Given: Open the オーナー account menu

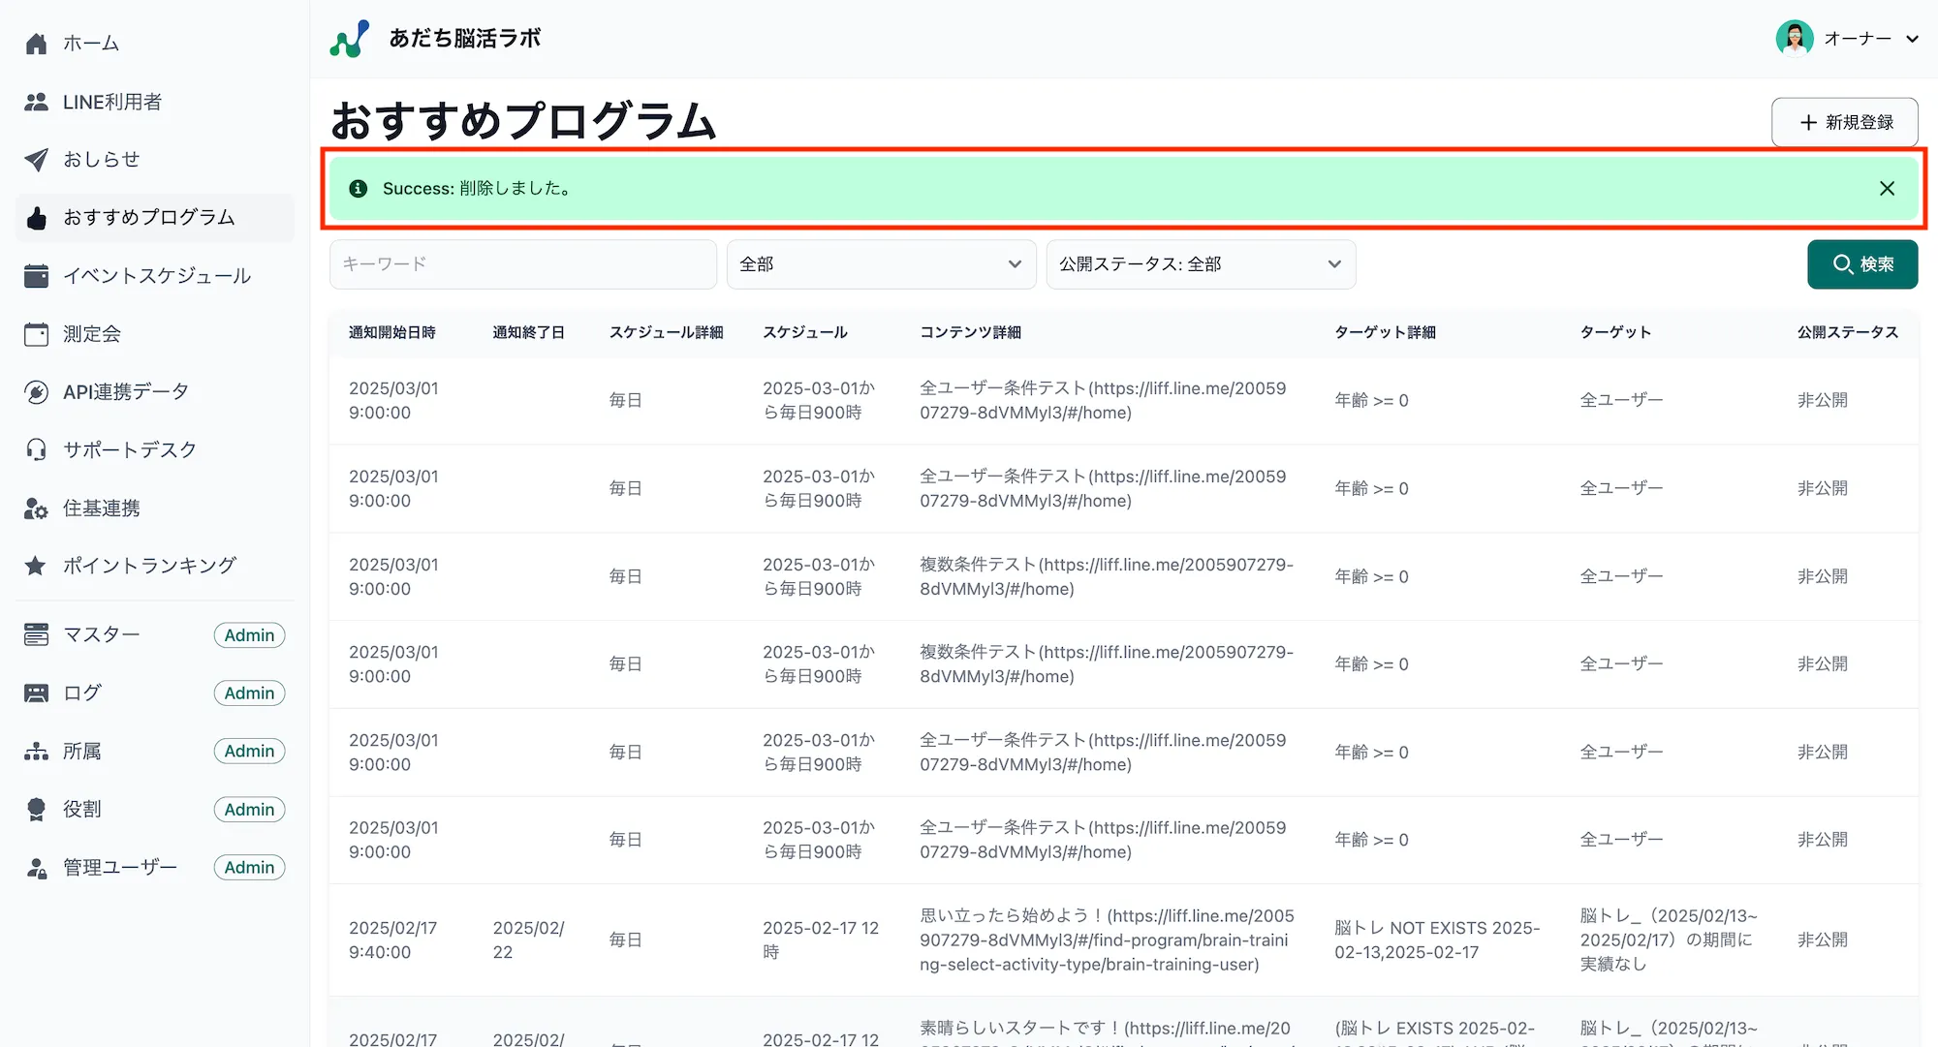Looking at the screenshot, I should point(1859,39).
